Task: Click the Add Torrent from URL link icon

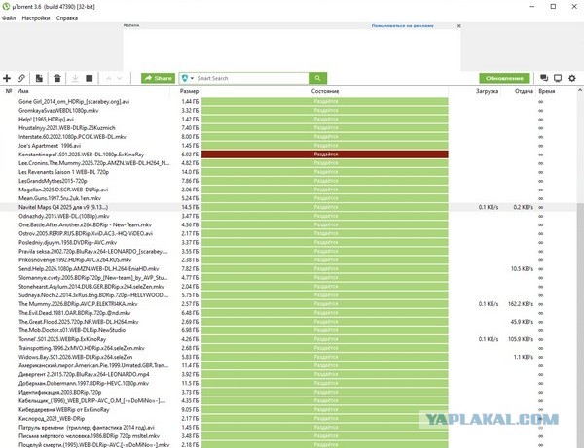Action: (x=21, y=78)
